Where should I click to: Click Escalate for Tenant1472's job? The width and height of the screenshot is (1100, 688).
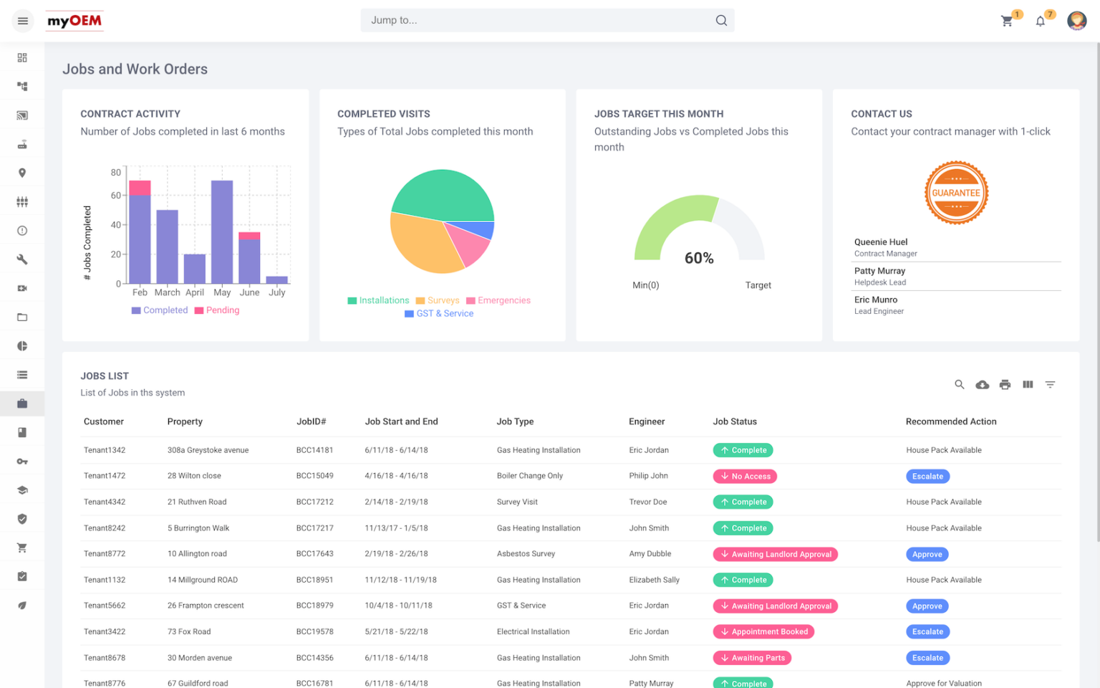click(927, 476)
